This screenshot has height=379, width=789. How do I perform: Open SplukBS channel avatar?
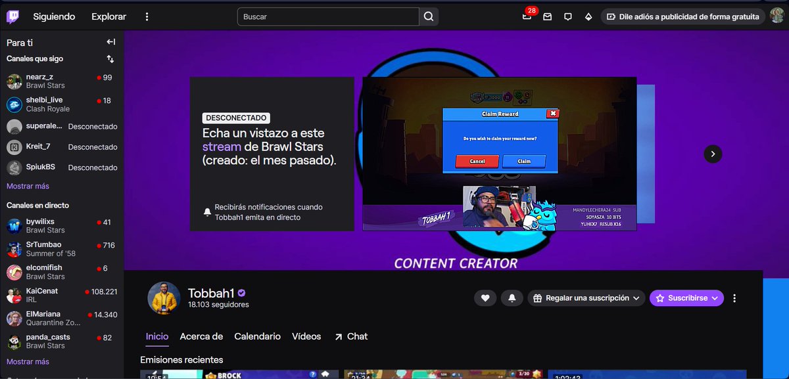tap(14, 167)
